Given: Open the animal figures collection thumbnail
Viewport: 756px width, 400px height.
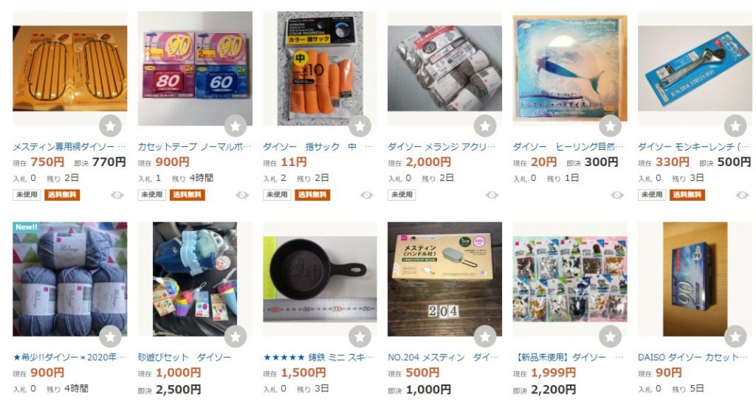Looking at the screenshot, I should 570,279.
